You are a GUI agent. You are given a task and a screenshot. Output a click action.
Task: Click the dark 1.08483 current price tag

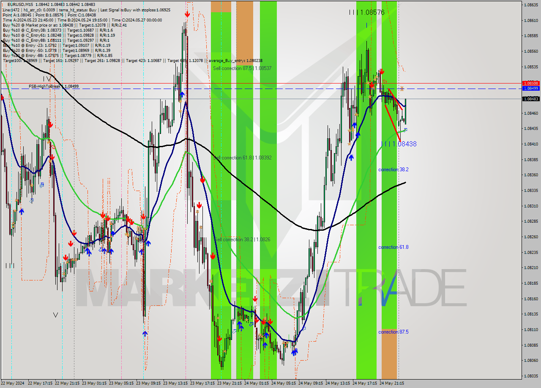pos(531,99)
